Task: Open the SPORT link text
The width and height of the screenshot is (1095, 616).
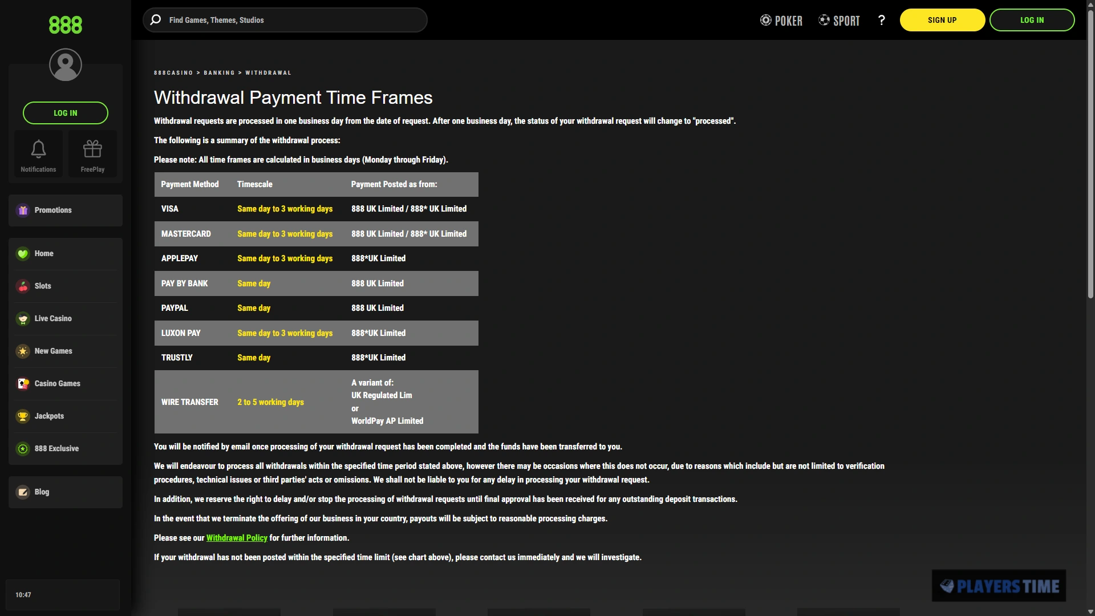Action: tap(846, 21)
